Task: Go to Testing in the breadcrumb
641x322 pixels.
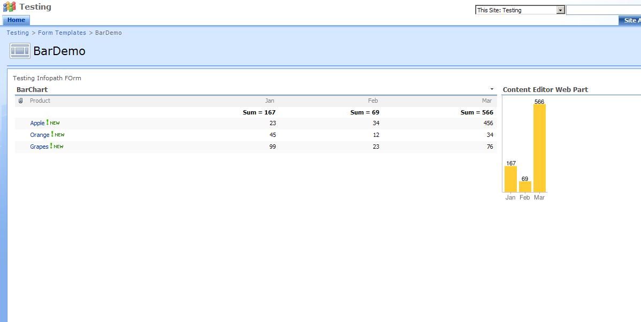Action: tap(18, 33)
